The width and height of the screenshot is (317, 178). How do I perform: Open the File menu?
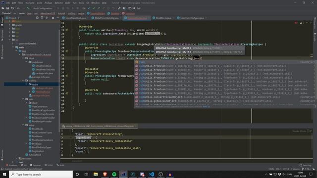(8, 3)
